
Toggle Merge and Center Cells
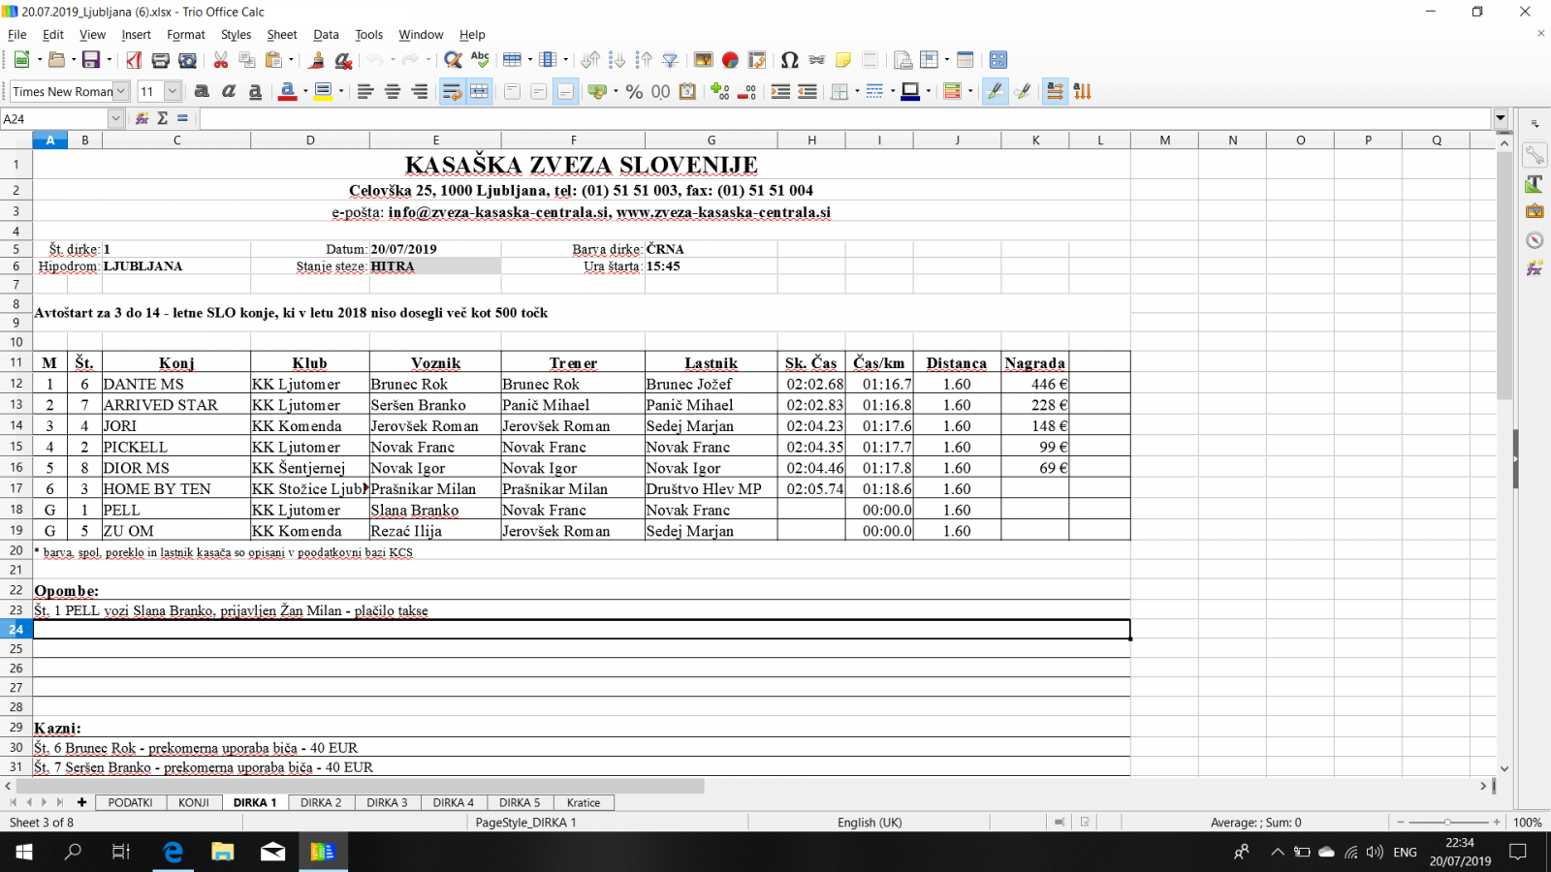(x=479, y=91)
